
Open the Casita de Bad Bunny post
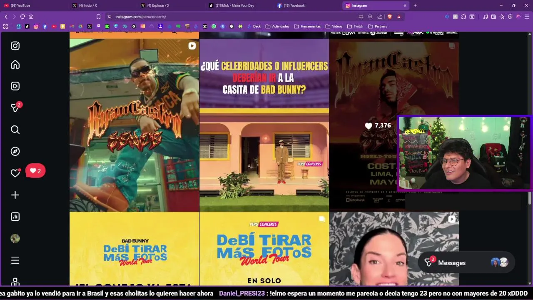264,125
